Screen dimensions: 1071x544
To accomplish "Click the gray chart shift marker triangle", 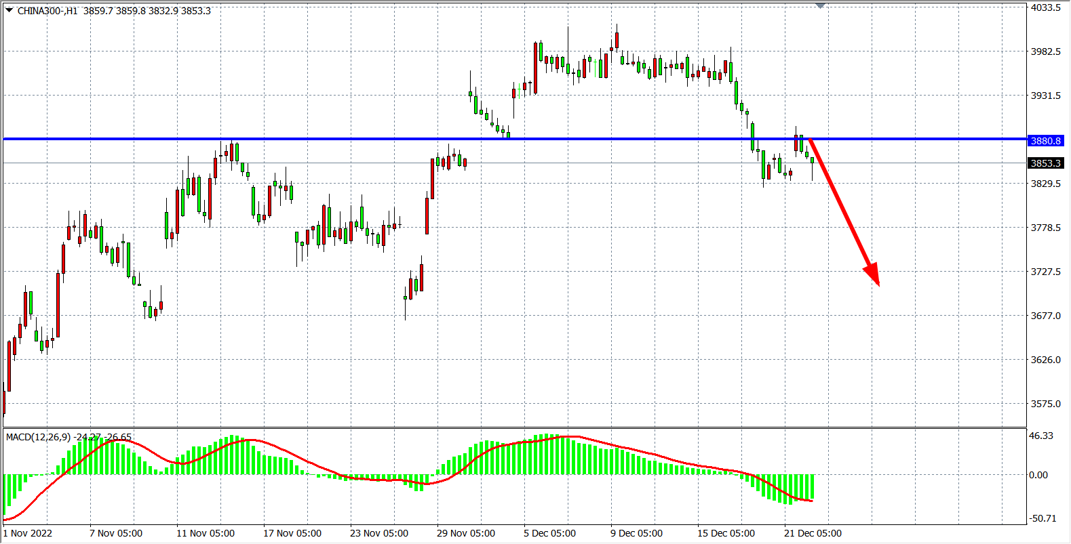I will coord(820,5).
